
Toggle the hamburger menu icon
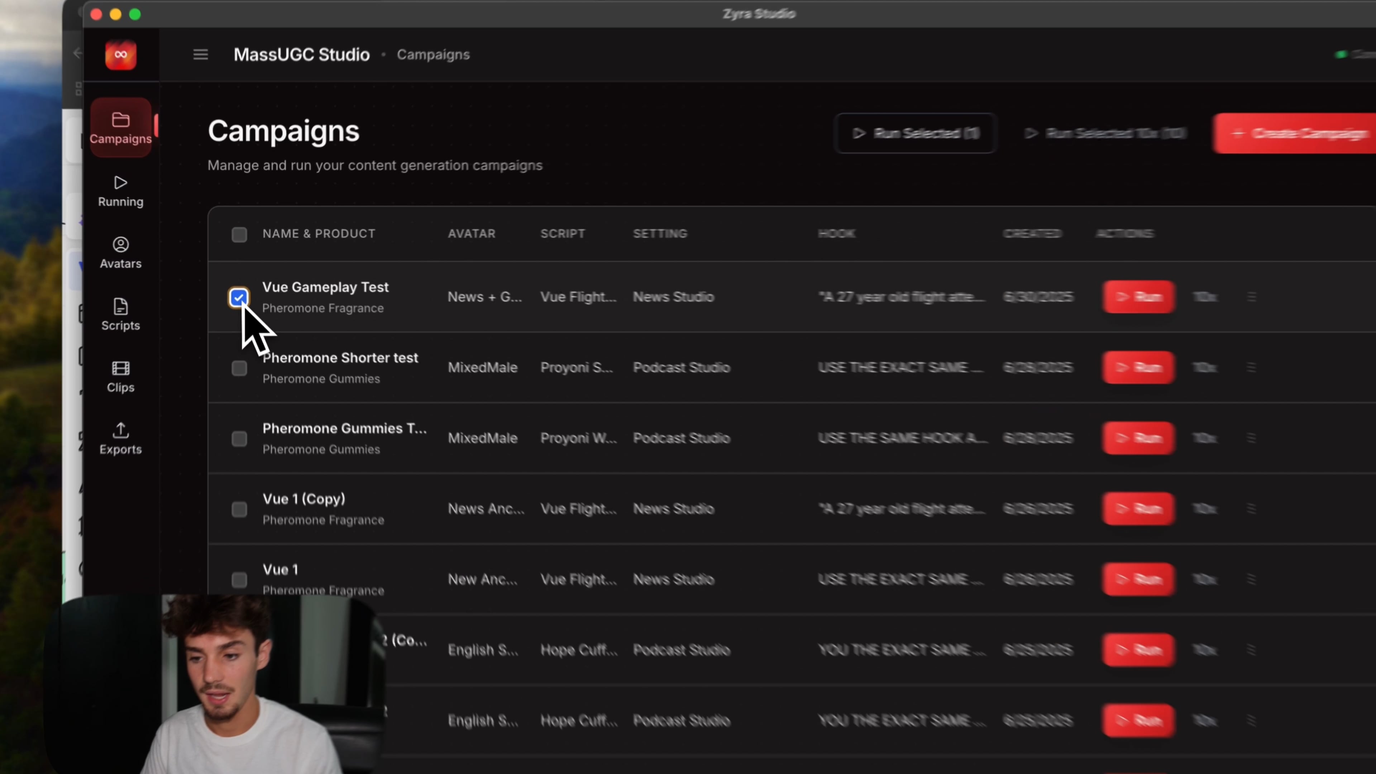200,54
